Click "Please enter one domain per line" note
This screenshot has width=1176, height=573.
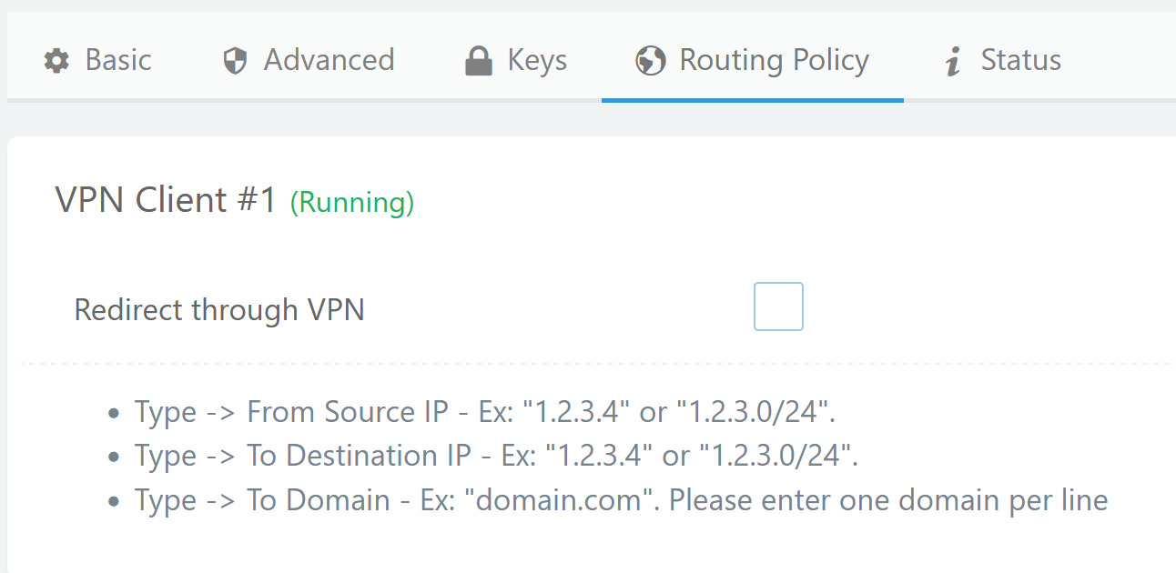(x=888, y=500)
